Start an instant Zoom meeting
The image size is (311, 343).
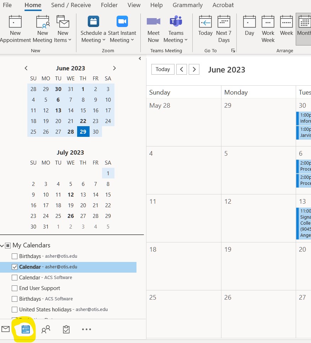(122, 21)
